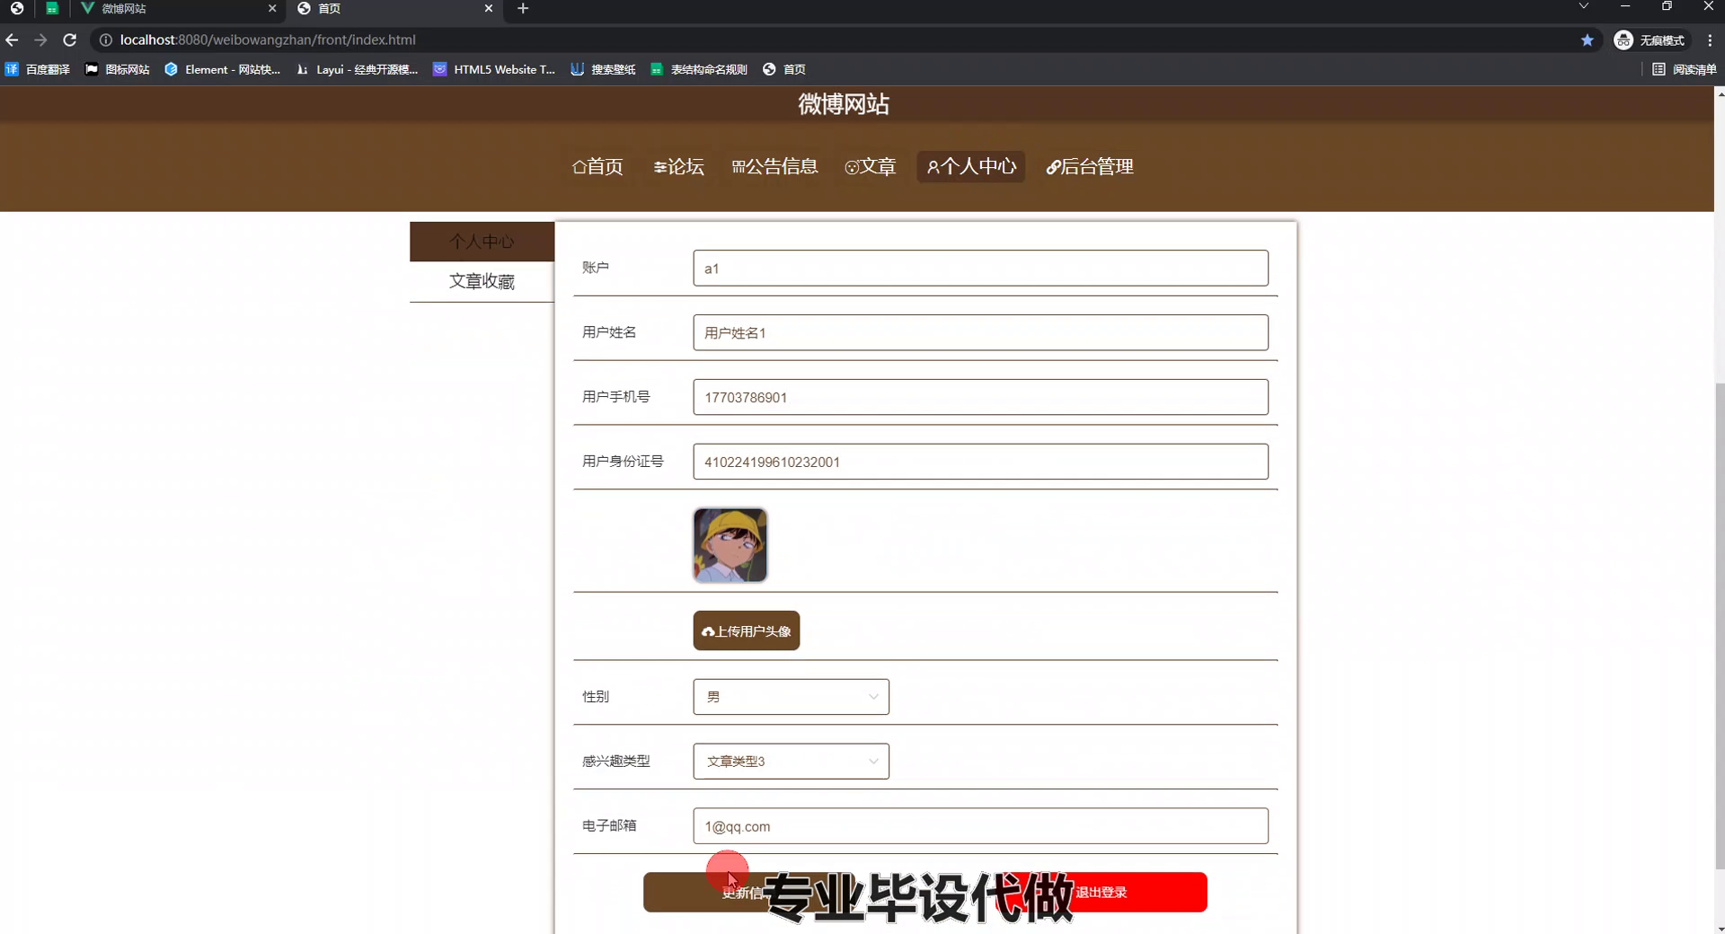Switch to the 首页 browser tab
This screenshot has width=1725, height=934.
pos(395,9)
